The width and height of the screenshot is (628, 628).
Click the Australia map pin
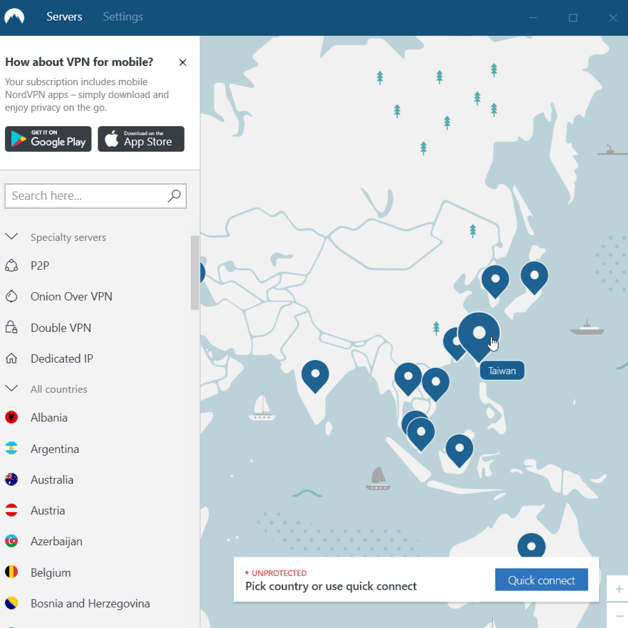pos(531,545)
